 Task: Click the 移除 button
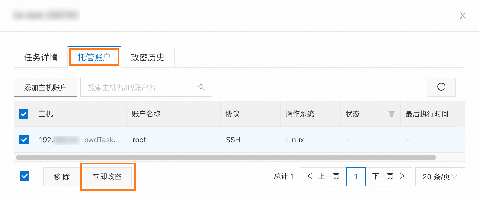point(62,177)
